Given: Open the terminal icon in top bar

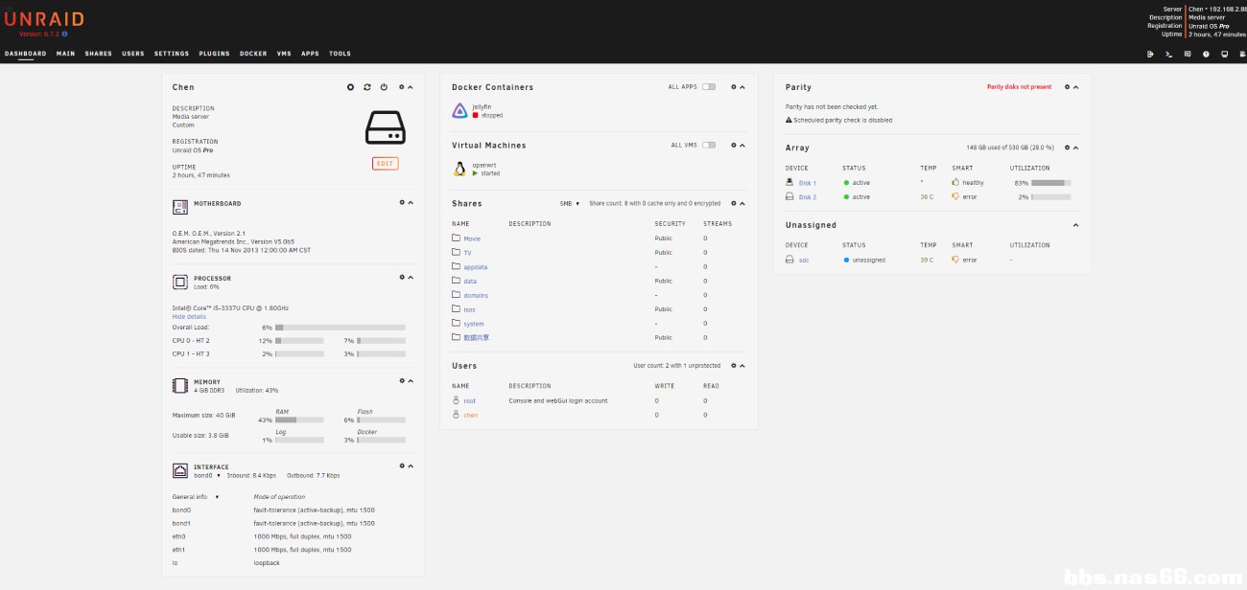Looking at the screenshot, I should pyautogui.click(x=1168, y=55).
